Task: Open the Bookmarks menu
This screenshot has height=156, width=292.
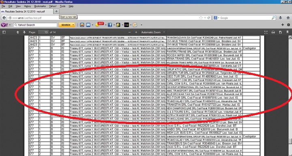Action: click(x=40, y=6)
